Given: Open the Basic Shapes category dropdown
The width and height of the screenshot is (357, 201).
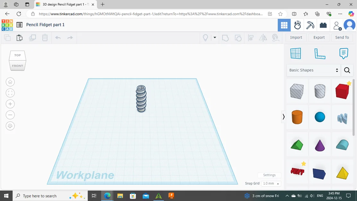Looking at the screenshot, I should [314, 70].
